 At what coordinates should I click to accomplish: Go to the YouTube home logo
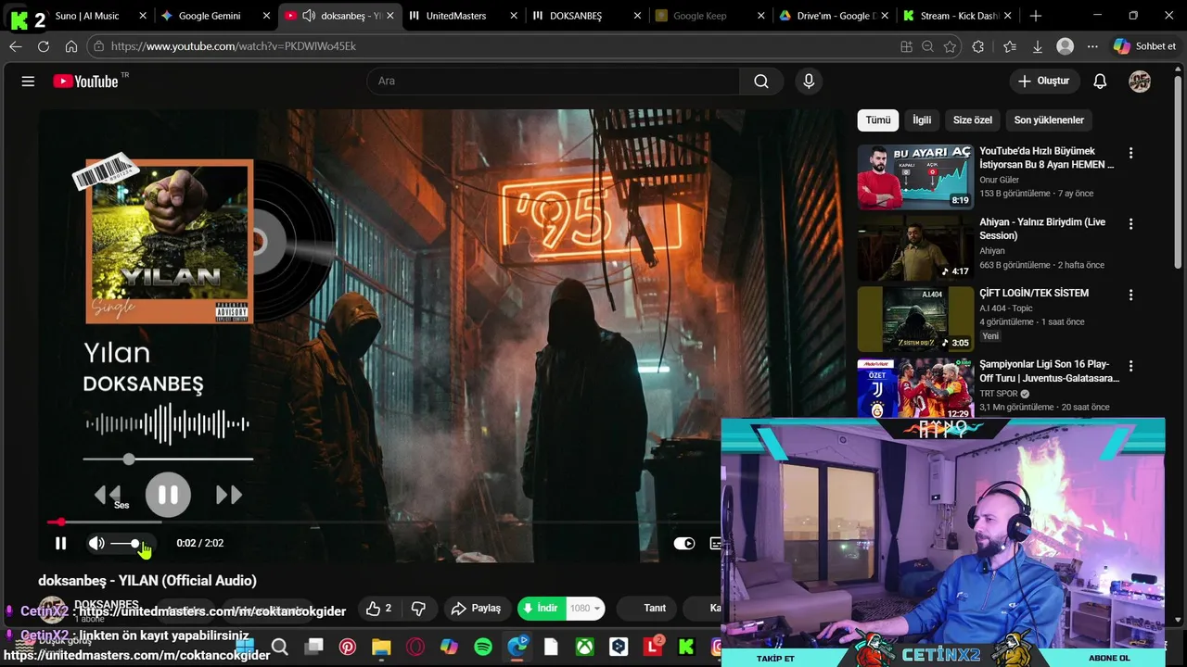(86, 82)
